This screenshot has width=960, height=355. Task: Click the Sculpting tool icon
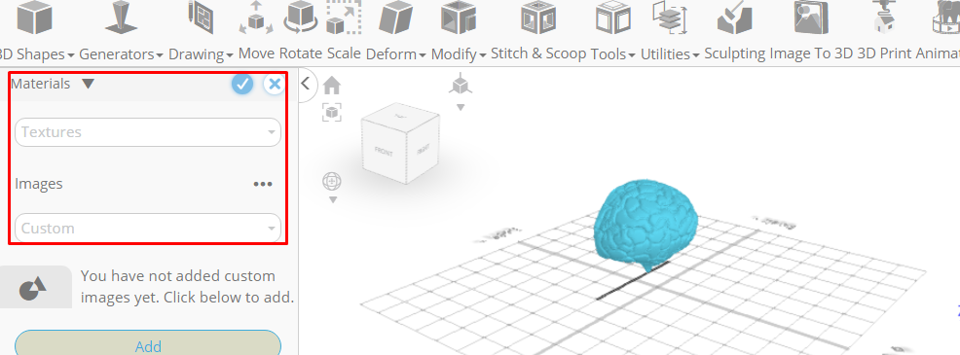click(x=735, y=18)
